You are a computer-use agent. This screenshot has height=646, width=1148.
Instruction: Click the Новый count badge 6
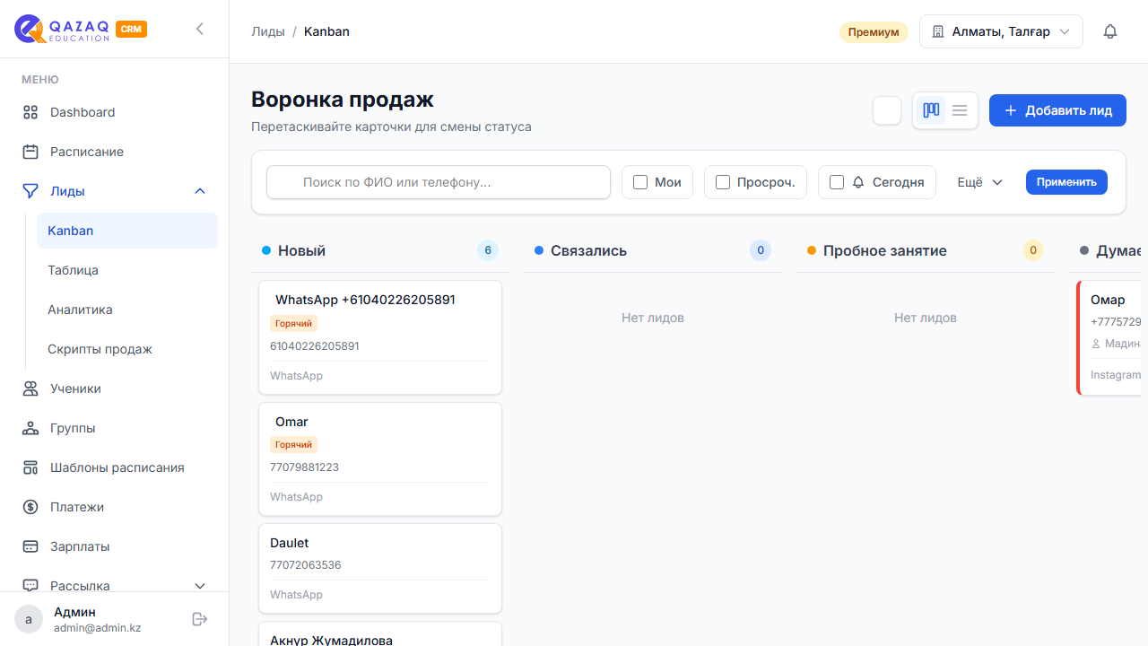click(488, 250)
